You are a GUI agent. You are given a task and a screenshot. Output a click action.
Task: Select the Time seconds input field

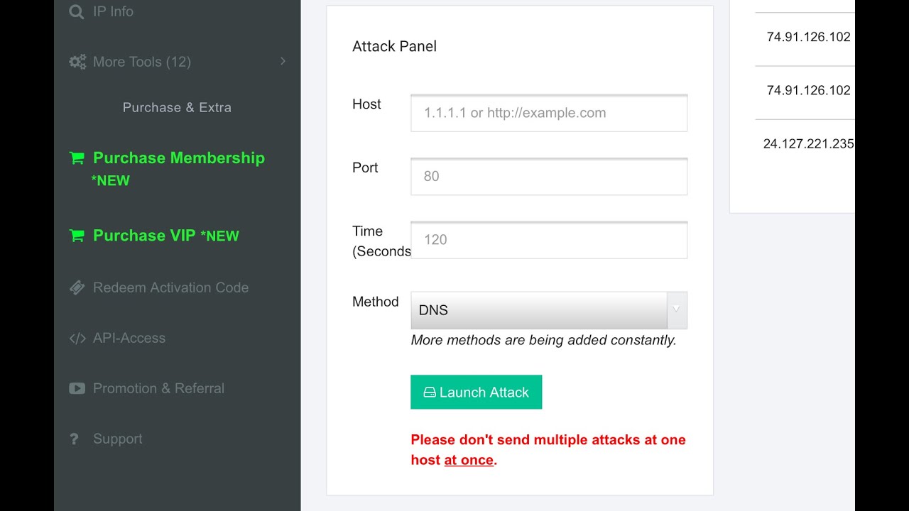click(x=548, y=240)
